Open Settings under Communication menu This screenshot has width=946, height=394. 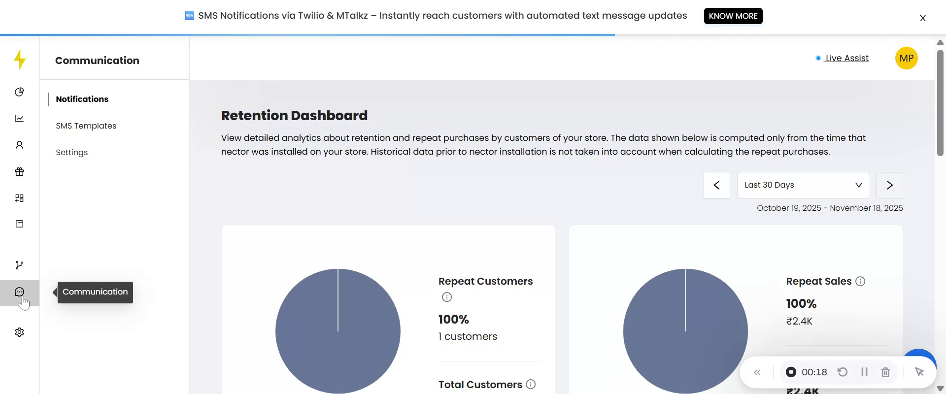(72, 152)
